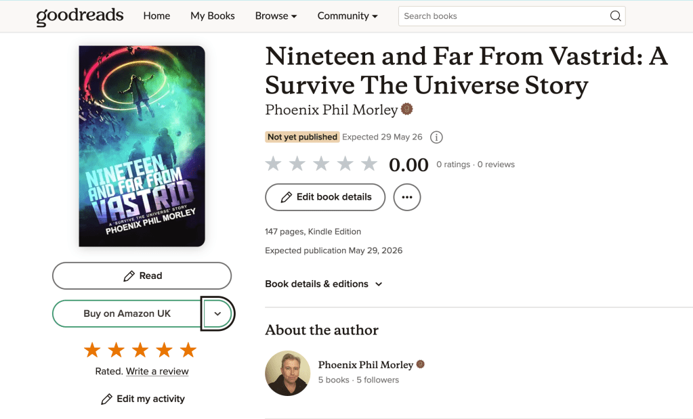Click the Search books field
693x419 pixels.
503,16
